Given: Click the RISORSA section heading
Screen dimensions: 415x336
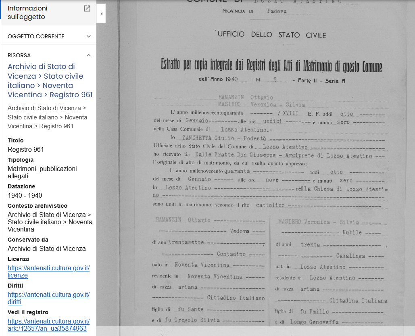Looking at the screenshot, I should (19, 55).
